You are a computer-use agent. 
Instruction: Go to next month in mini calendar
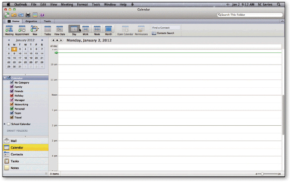(x=42, y=40)
